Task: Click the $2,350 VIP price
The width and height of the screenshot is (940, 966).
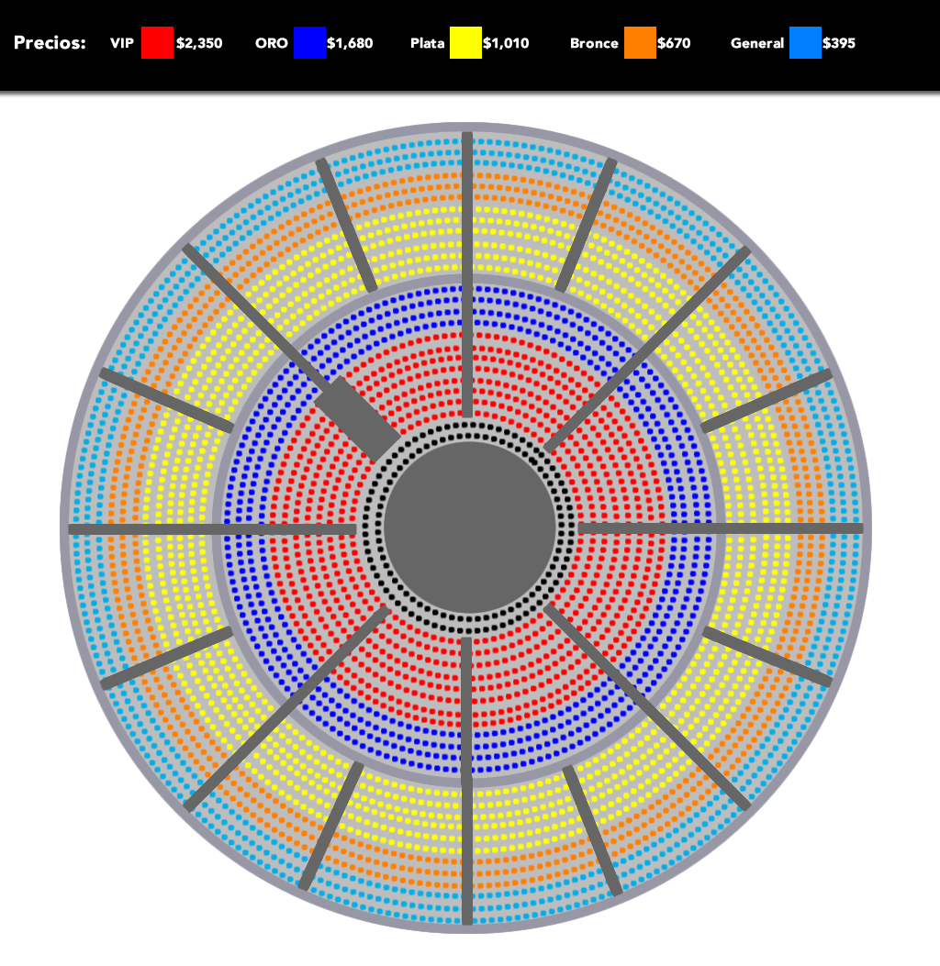Action: tap(199, 43)
